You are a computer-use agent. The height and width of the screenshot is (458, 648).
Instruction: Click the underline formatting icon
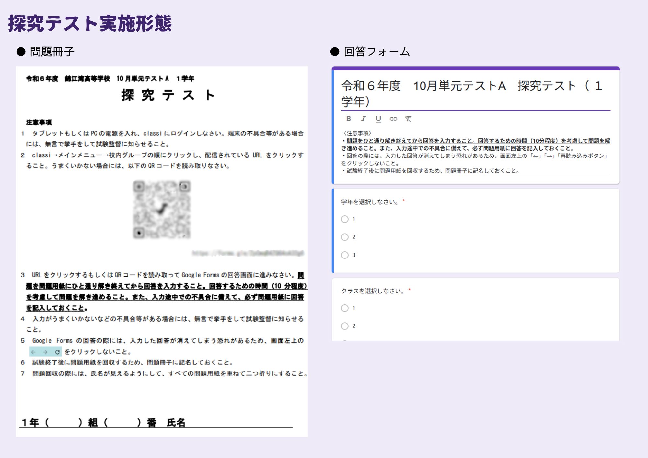[x=378, y=119]
